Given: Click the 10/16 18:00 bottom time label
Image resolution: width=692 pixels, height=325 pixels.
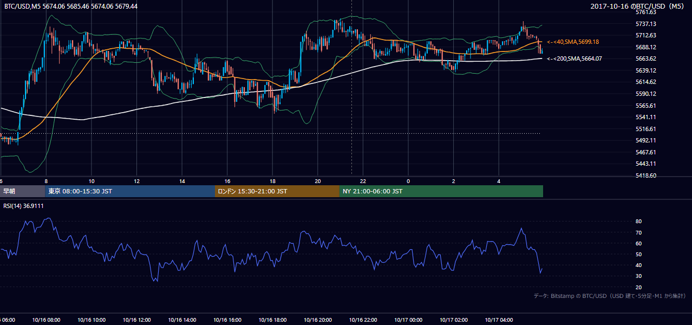Looking at the screenshot, I should click(272, 320).
